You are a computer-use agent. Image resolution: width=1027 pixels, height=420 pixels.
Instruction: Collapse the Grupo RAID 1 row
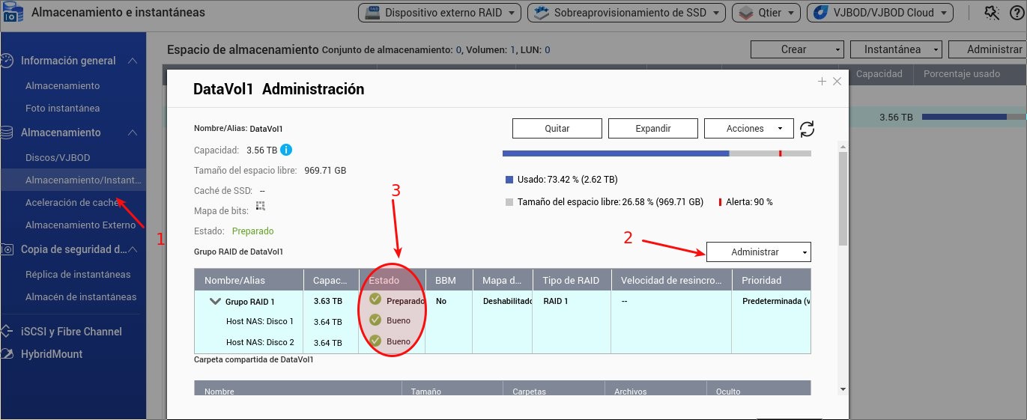coord(214,302)
